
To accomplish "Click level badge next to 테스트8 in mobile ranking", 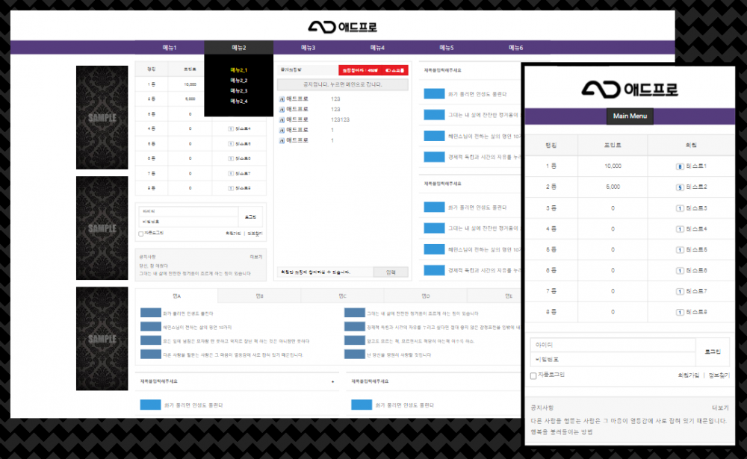I will click(680, 311).
